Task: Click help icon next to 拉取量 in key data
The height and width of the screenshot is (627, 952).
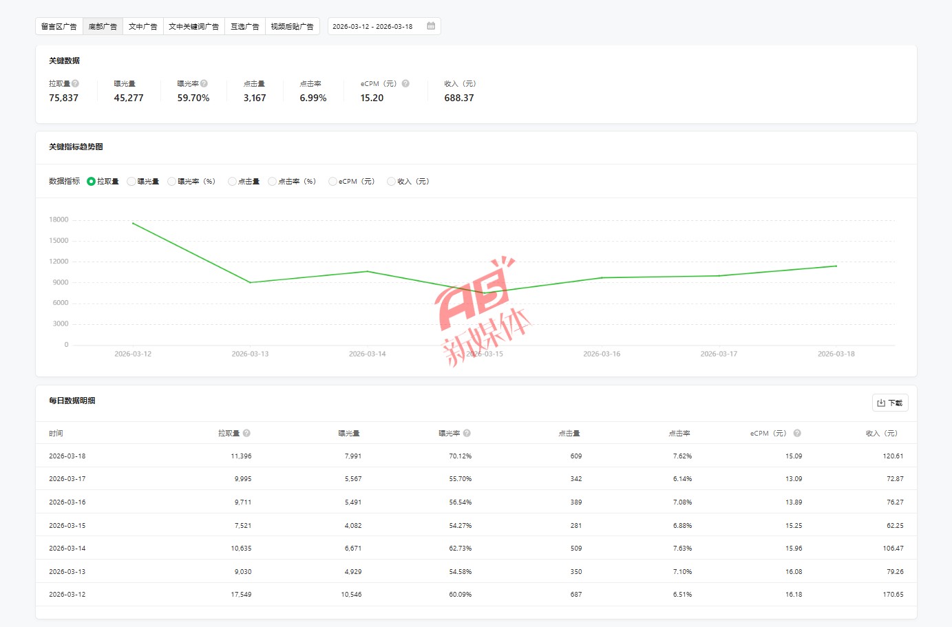Action: tap(75, 83)
